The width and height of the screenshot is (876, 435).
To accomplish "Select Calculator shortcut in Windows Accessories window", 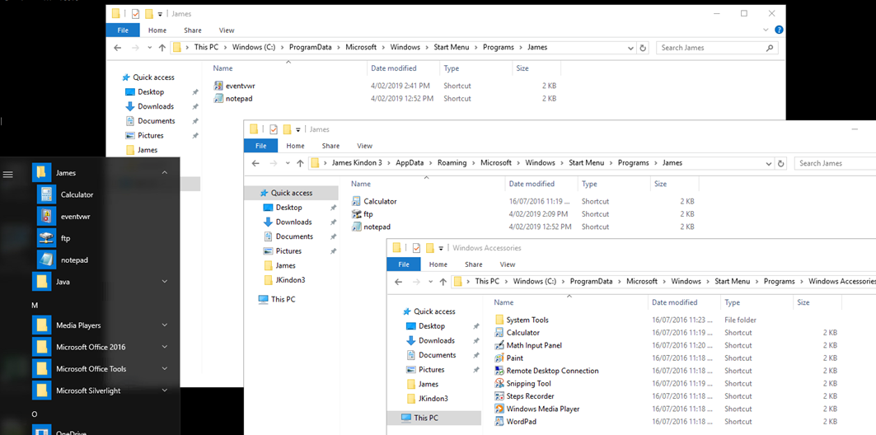I will tap(523, 332).
